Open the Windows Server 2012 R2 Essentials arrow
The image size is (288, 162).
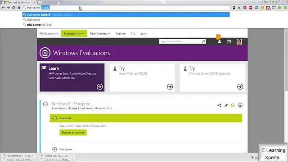(240, 86)
